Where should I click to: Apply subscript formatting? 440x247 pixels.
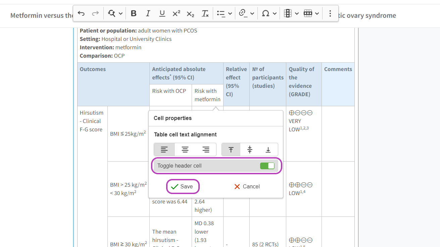pyautogui.click(x=190, y=13)
